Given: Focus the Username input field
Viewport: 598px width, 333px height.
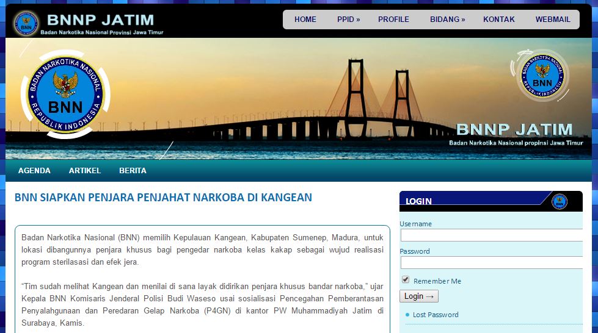Looking at the screenshot, I should pos(492,235).
